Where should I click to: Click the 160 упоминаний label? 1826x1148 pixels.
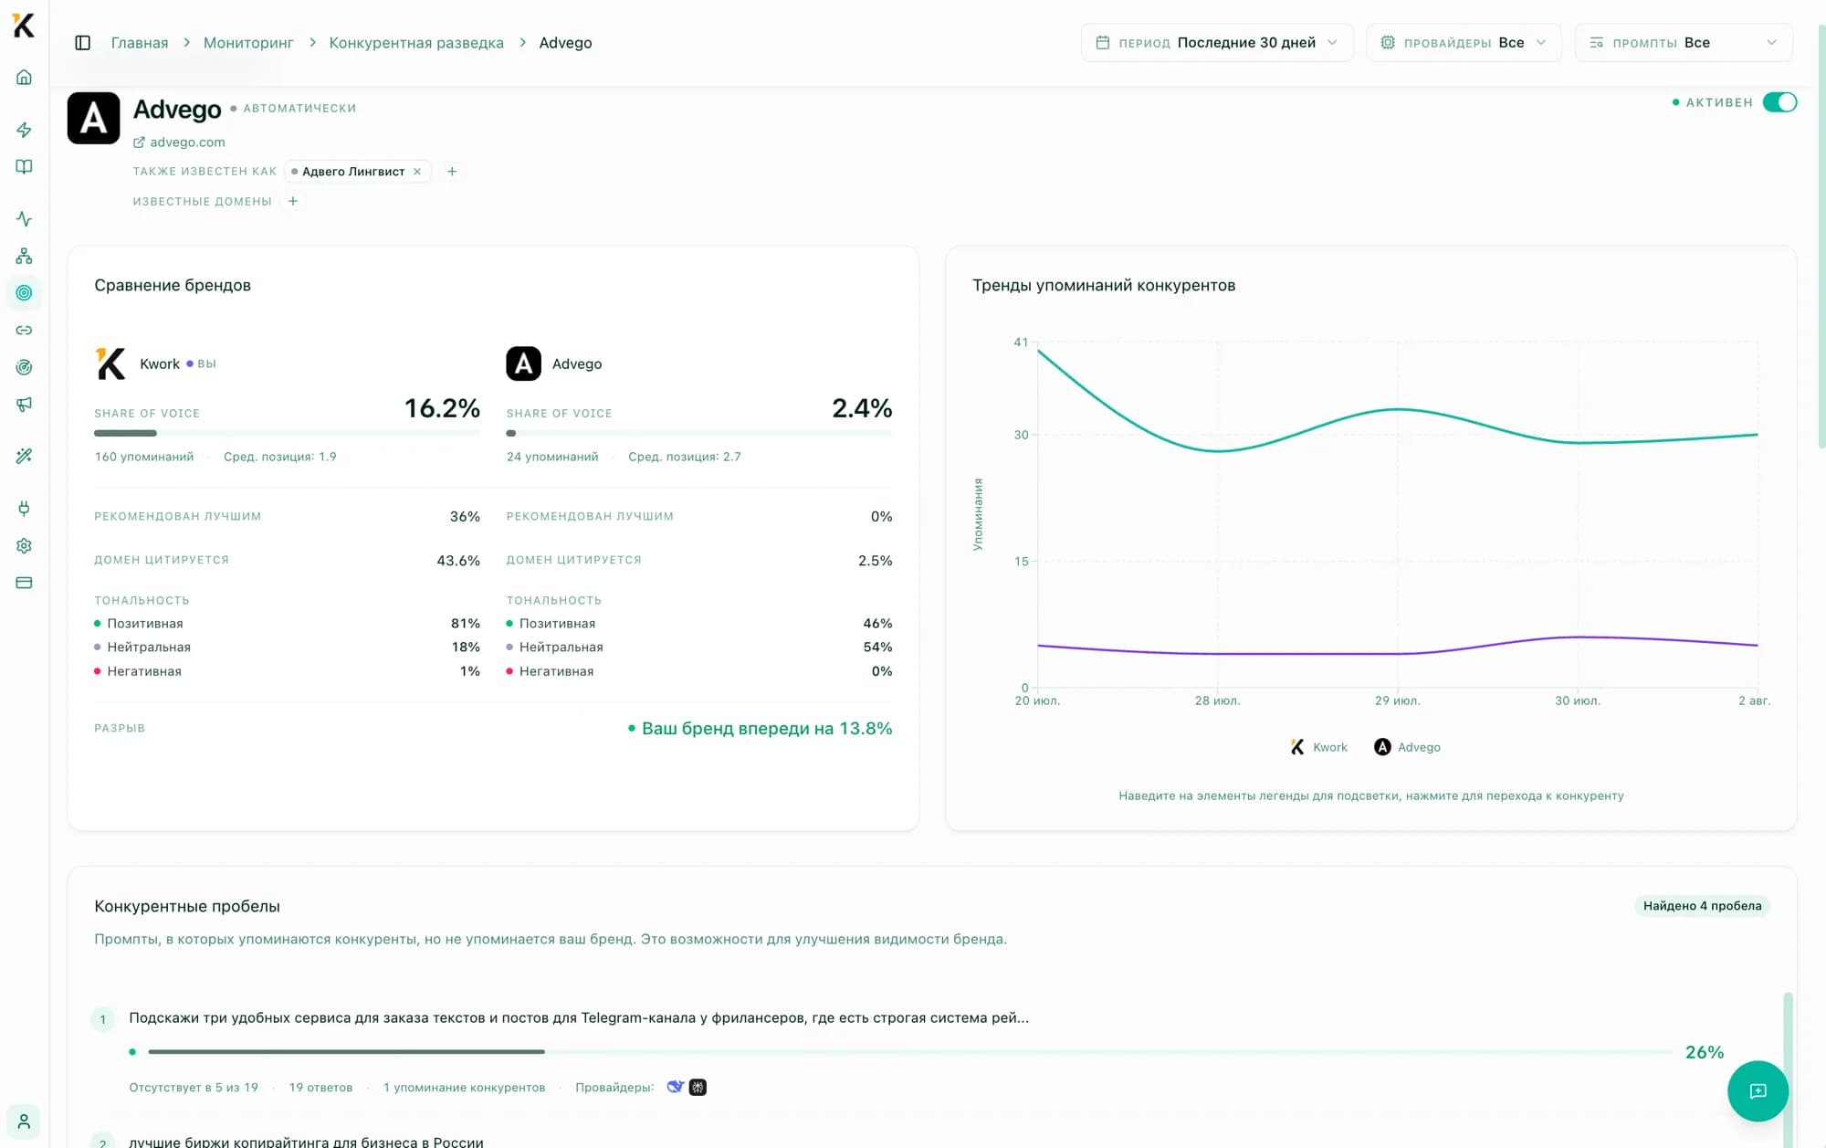[x=144, y=457]
